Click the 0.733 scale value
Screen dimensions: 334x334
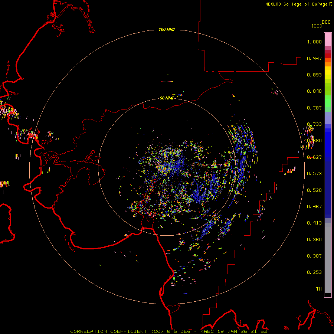(x=314, y=124)
